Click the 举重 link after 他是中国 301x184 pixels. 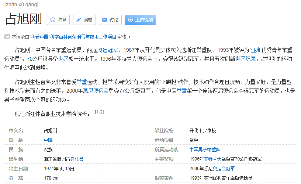181,91
